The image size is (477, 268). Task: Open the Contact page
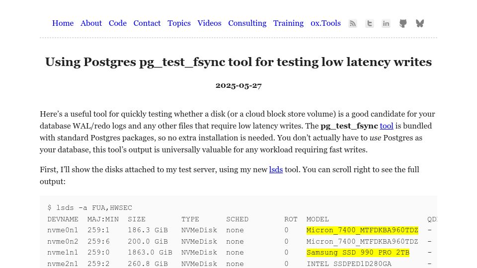147,23
